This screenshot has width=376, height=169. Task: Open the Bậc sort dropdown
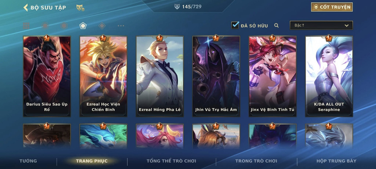pyautogui.click(x=321, y=26)
